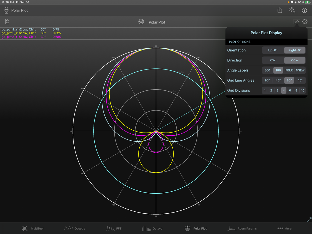Set grid divisions to 2

[271, 90]
